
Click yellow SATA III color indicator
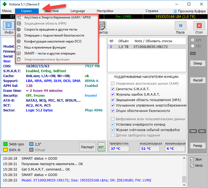click(x=5, y=150)
